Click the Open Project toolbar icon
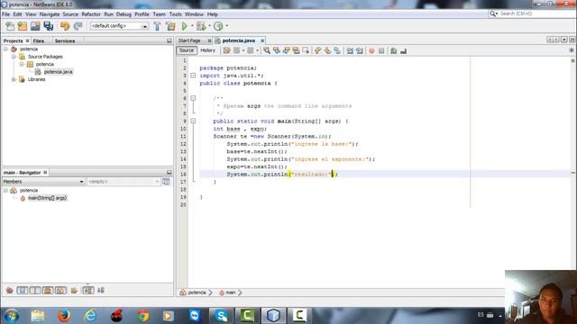 click(x=35, y=26)
